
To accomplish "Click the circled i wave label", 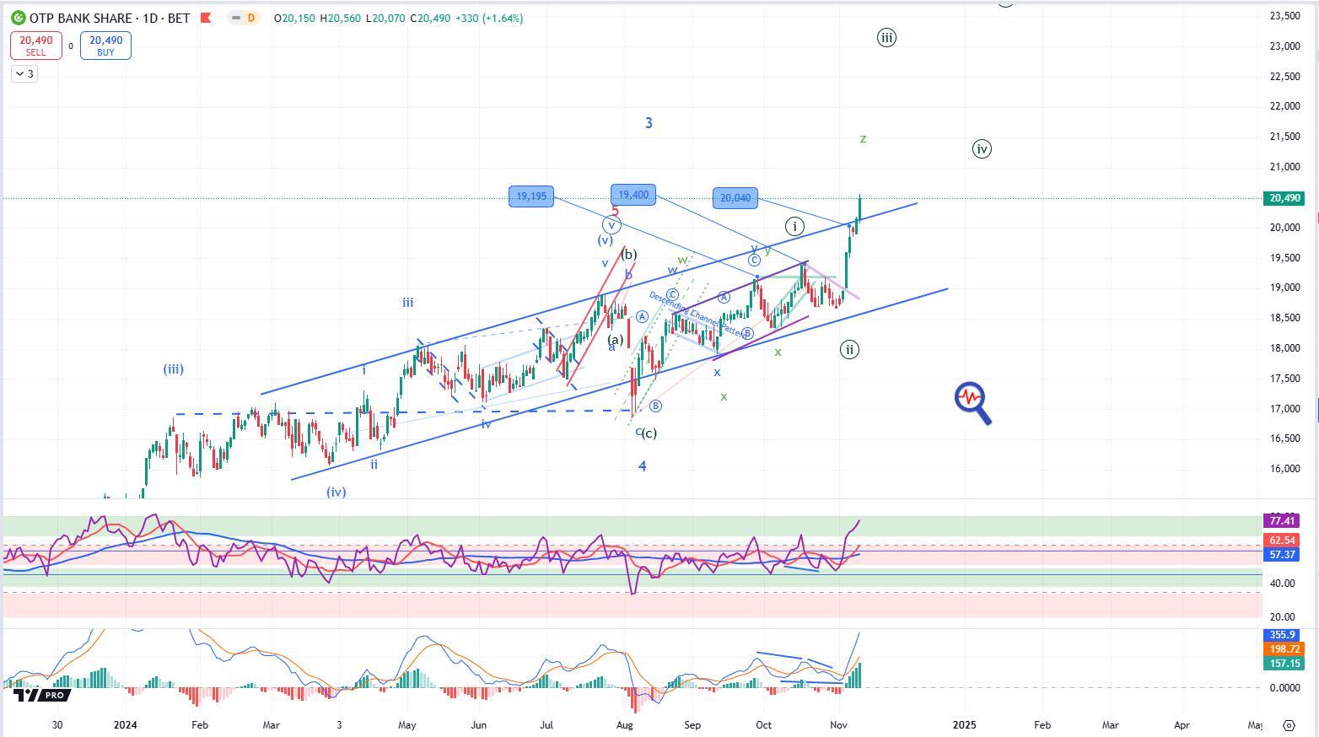I will coord(794,226).
